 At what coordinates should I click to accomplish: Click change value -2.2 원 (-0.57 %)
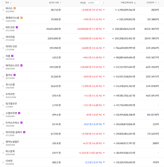(93, 162)
